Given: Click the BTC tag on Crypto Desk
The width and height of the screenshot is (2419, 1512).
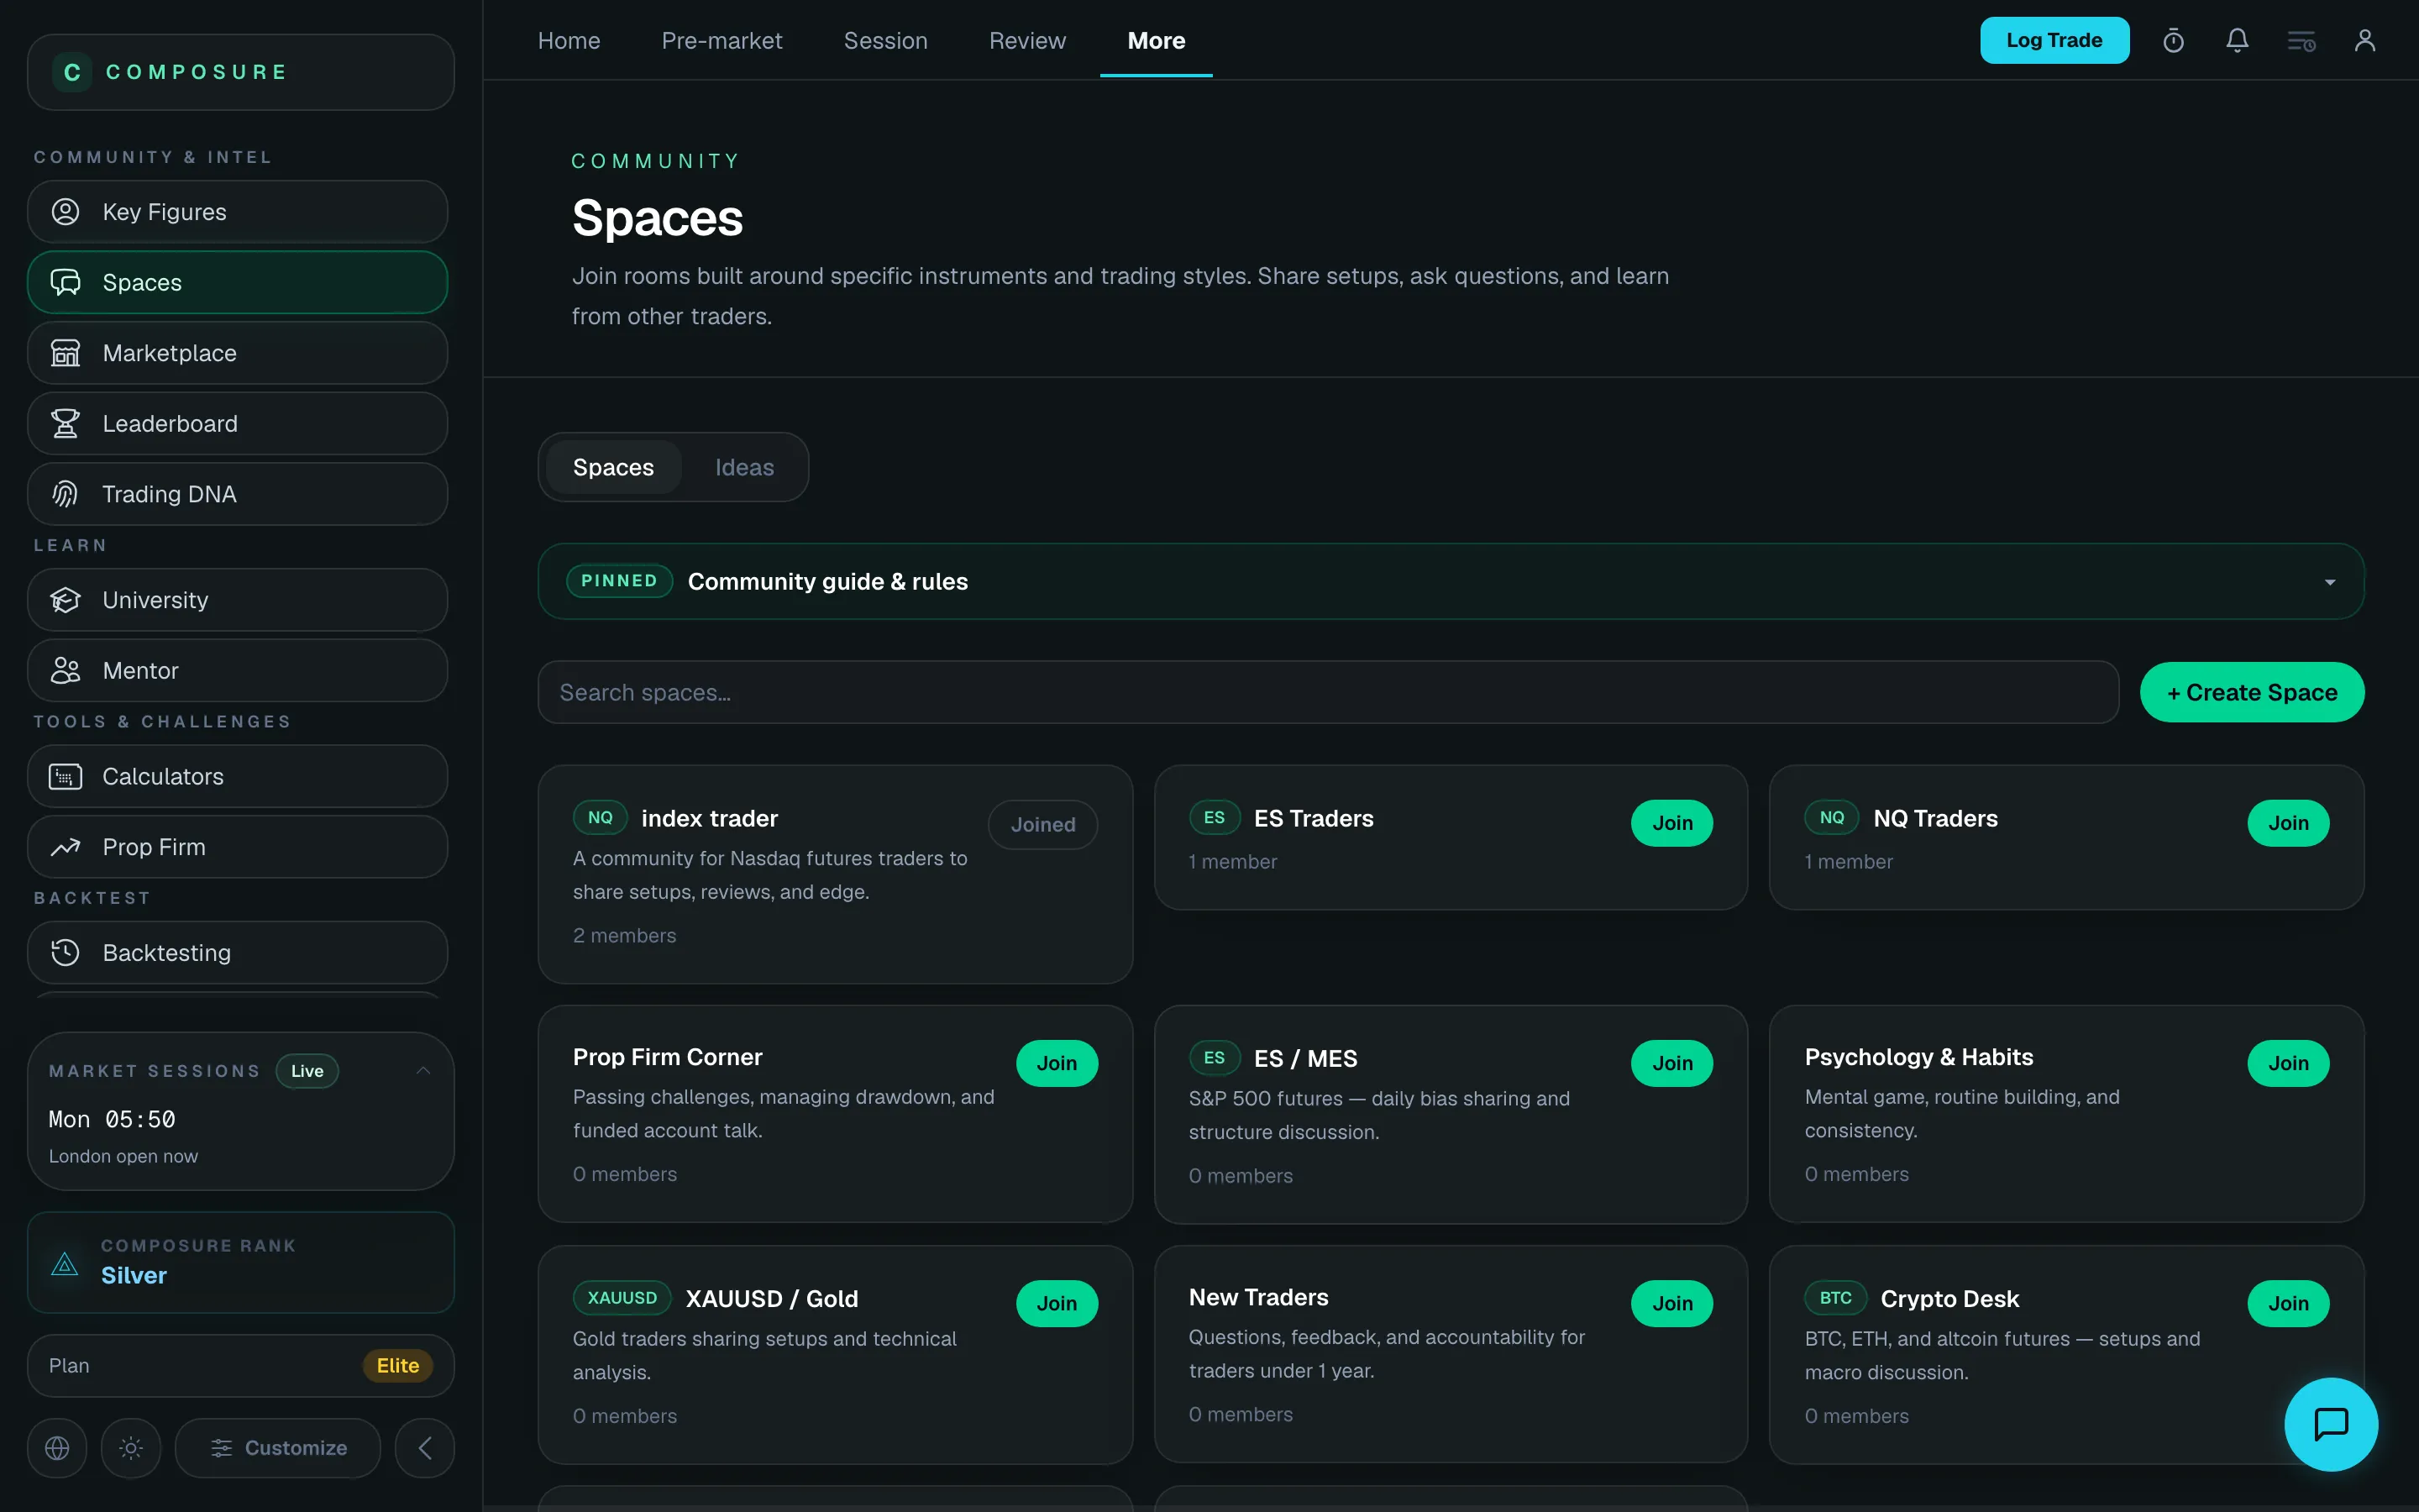Looking at the screenshot, I should coord(1835,1298).
